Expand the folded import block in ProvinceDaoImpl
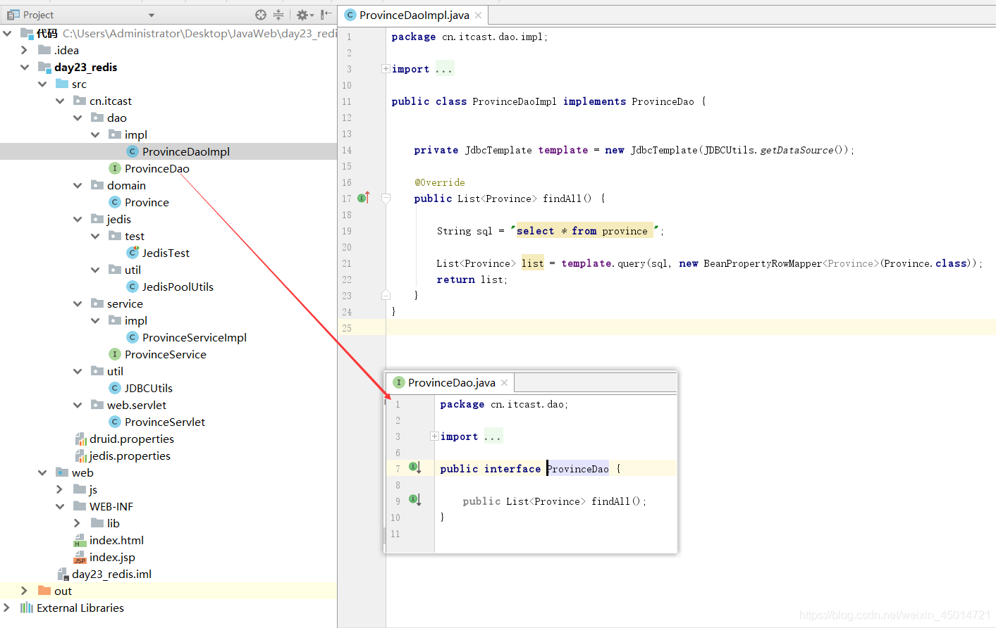Viewport: 996px width, 628px height. tap(386, 69)
